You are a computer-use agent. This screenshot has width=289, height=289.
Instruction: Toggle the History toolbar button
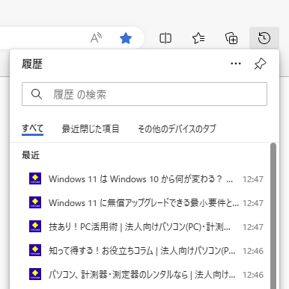tap(264, 38)
